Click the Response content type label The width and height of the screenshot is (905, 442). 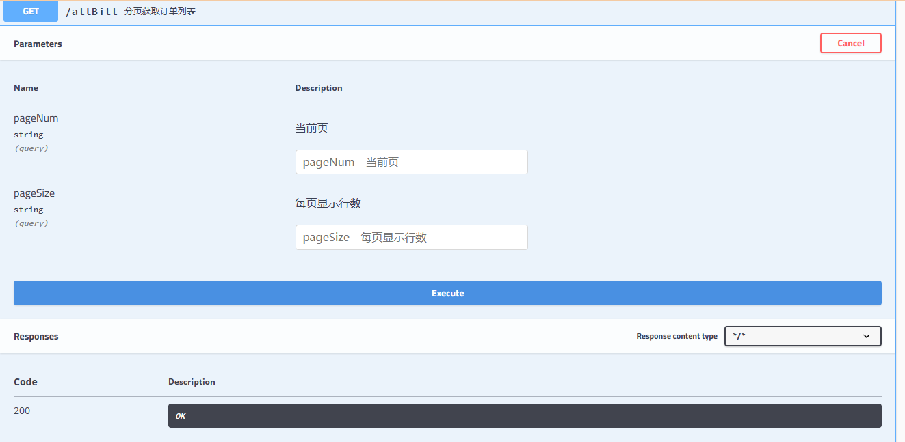click(x=677, y=336)
